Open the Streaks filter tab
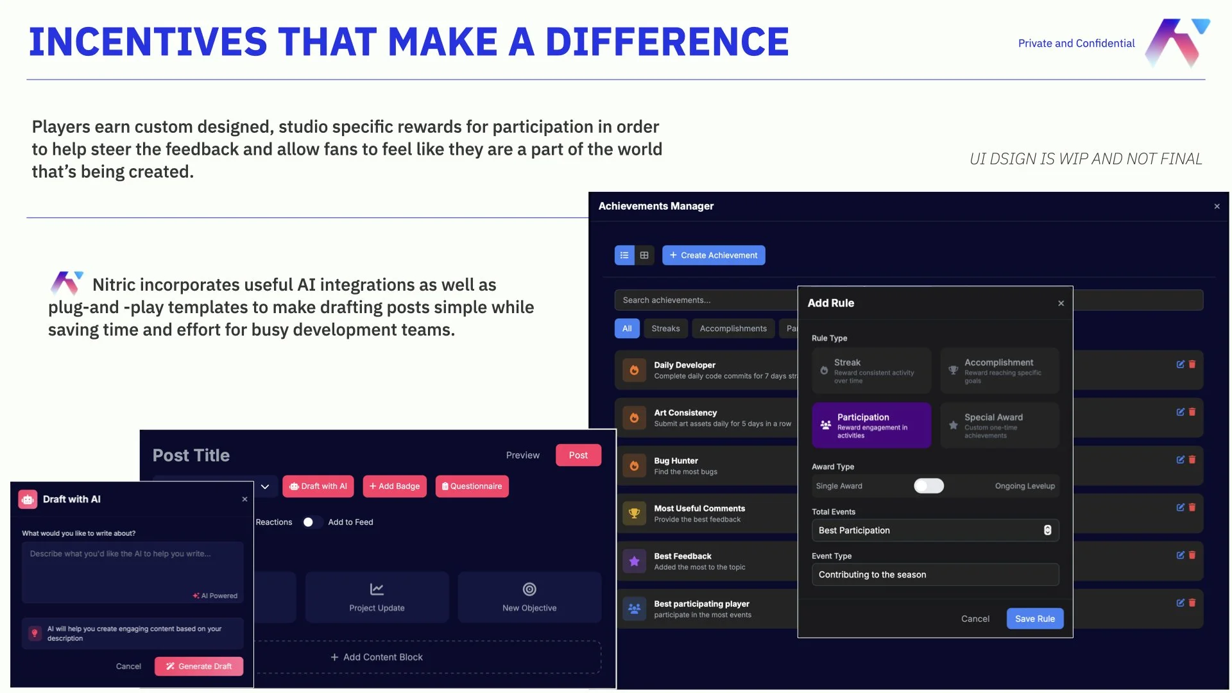This screenshot has height=693, width=1232. click(x=665, y=329)
